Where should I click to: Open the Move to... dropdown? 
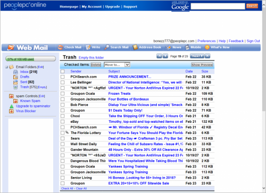click(117, 65)
